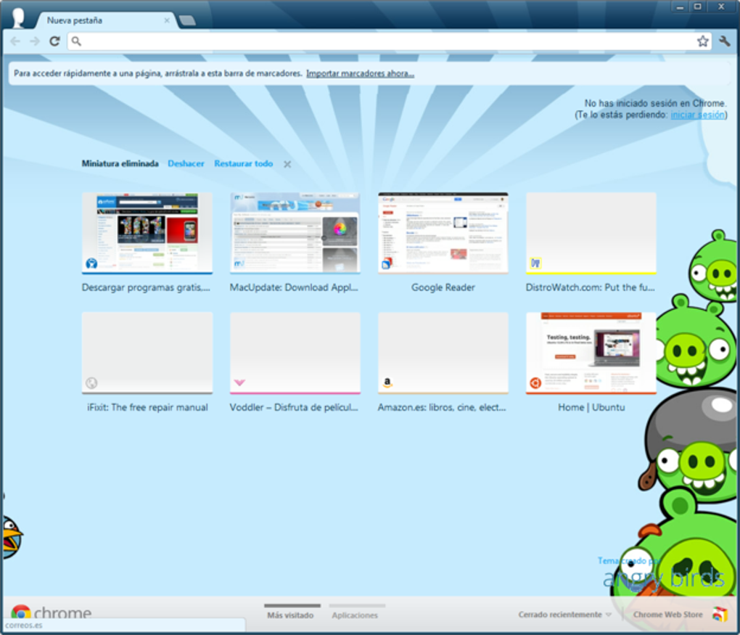Click the search magnifier in the address bar
The height and width of the screenshot is (635, 740).
(76, 41)
